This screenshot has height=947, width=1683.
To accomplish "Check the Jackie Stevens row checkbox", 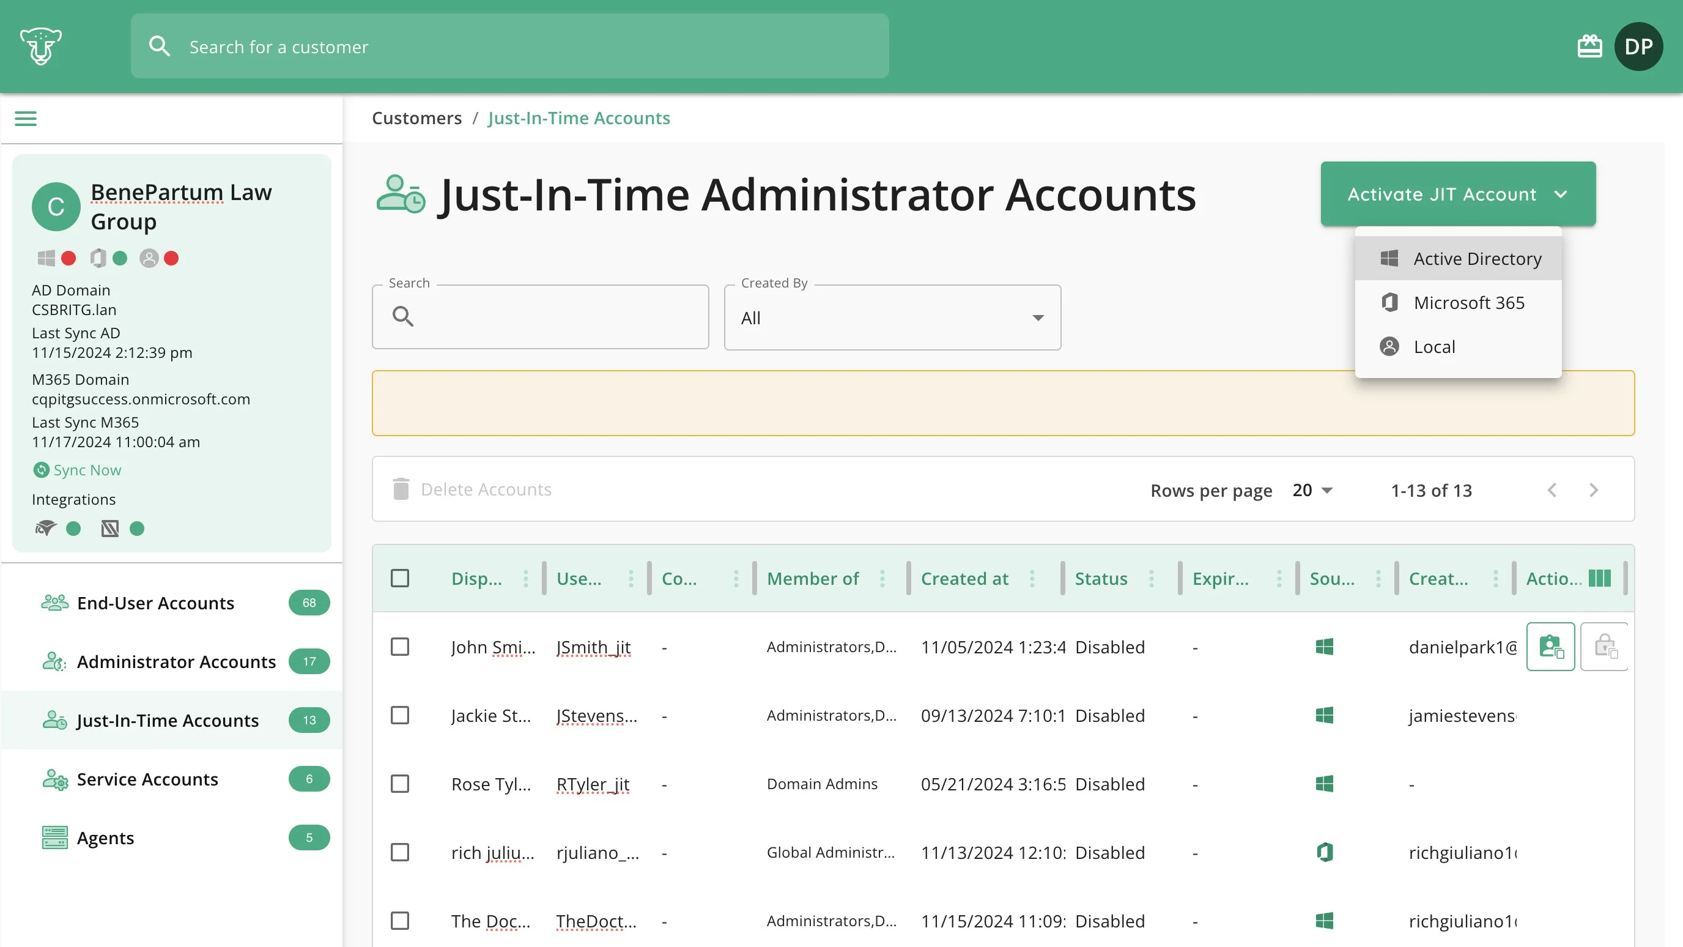I will pos(399,715).
